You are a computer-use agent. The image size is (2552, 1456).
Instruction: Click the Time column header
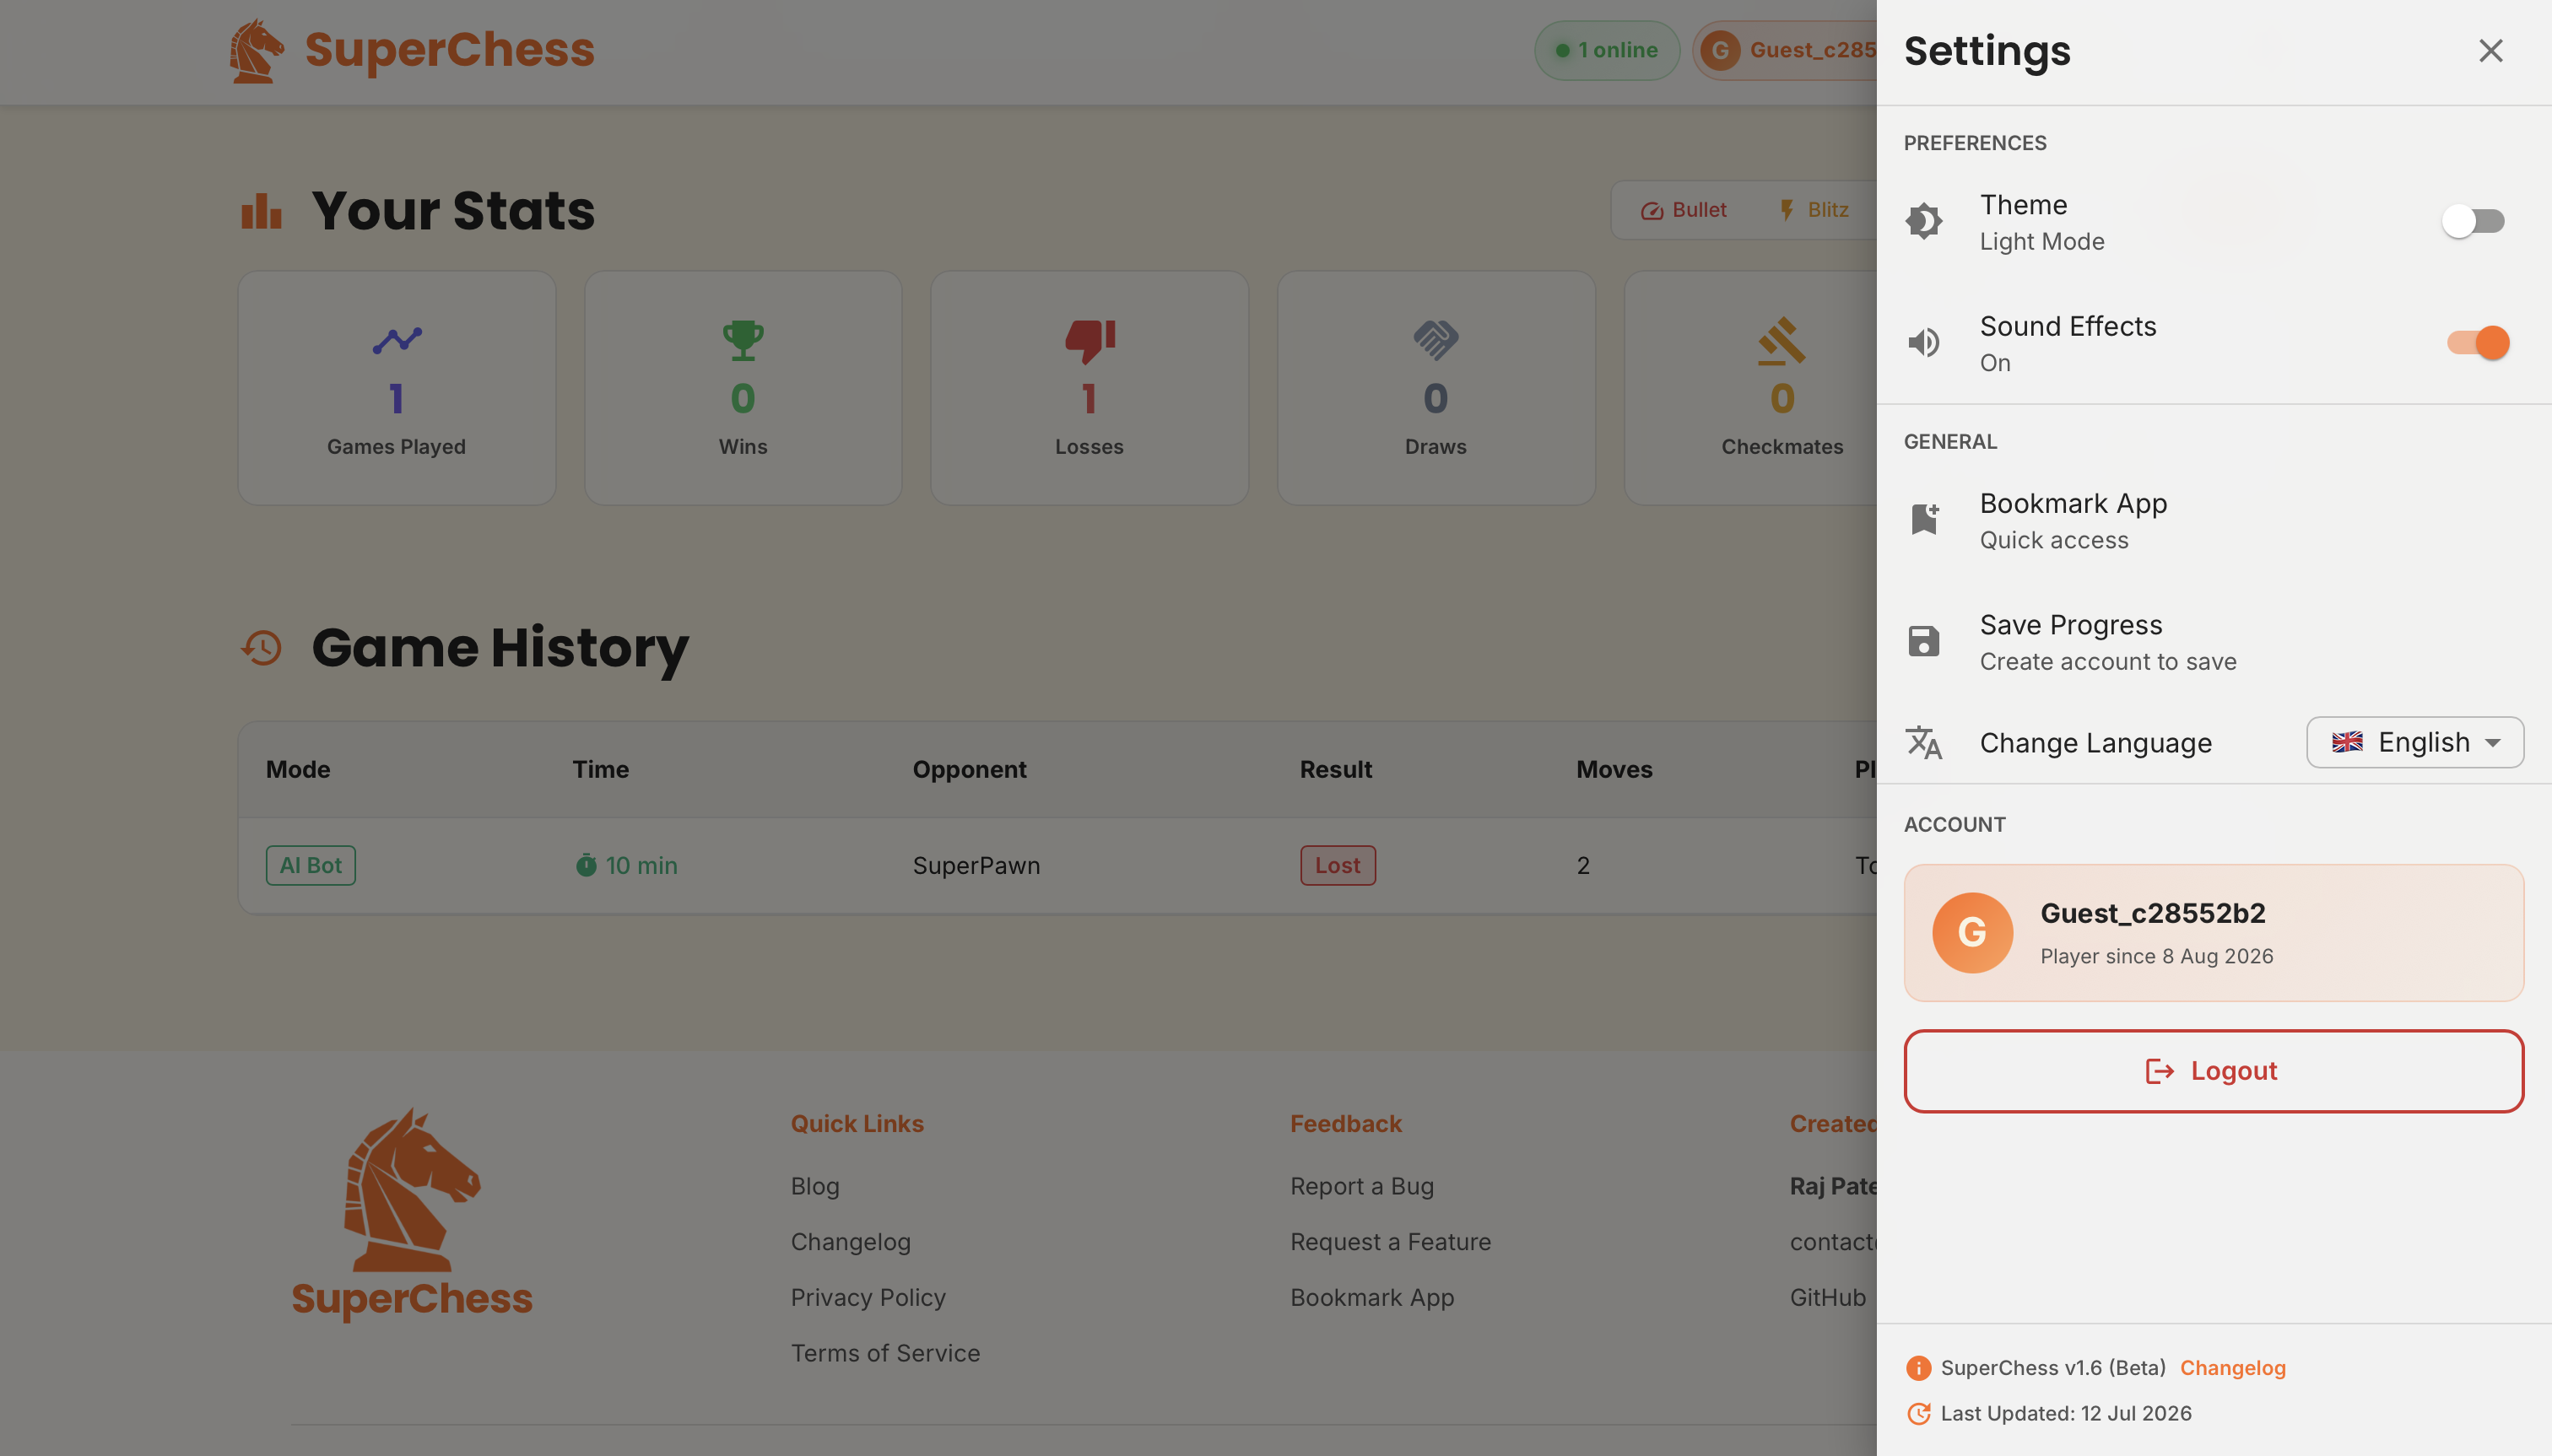600,770
